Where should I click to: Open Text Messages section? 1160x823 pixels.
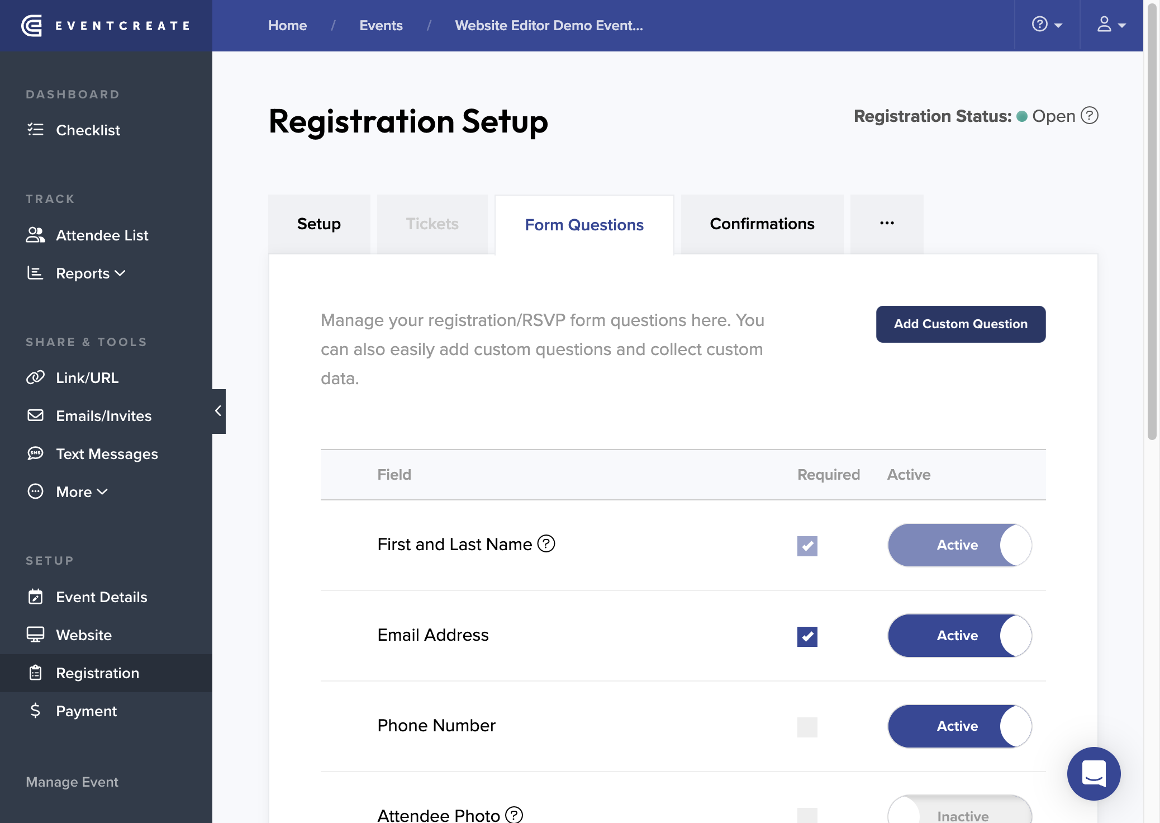(92, 454)
